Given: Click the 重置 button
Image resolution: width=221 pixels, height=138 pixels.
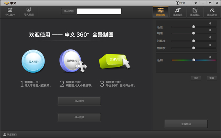Looking at the screenshot, I should 212,78.
